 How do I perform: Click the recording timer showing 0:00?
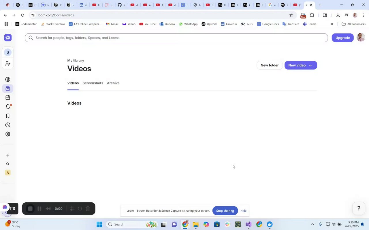[x=59, y=209]
